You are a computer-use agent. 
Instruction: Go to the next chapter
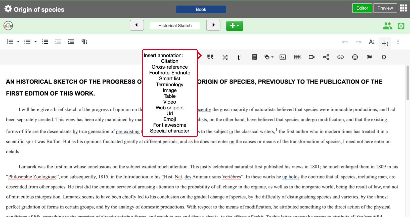213,25
